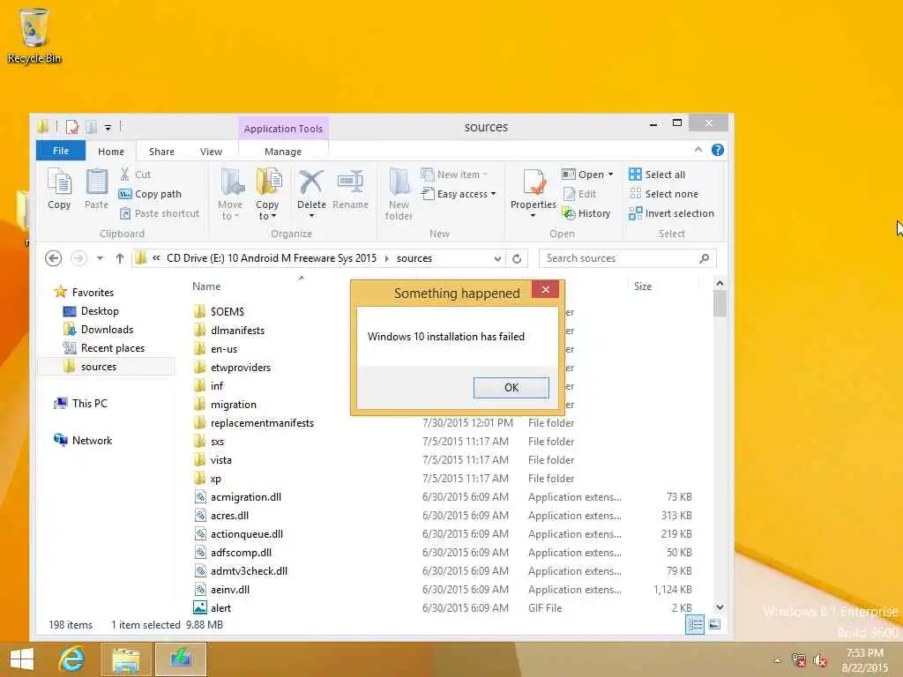Image resolution: width=903 pixels, height=677 pixels.
Task: Open Explorer Help question mark icon
Action: (718, 150)
